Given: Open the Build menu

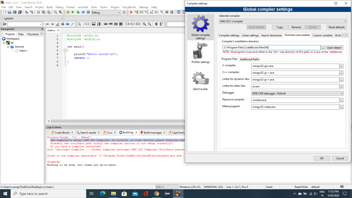Looking at the screenshot, I should [49, 7].
